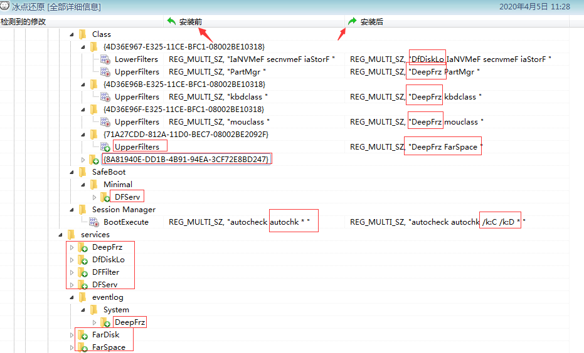Select the Session Manager tree item
This screenshot has height=353, width=584.
coord(124,210)
